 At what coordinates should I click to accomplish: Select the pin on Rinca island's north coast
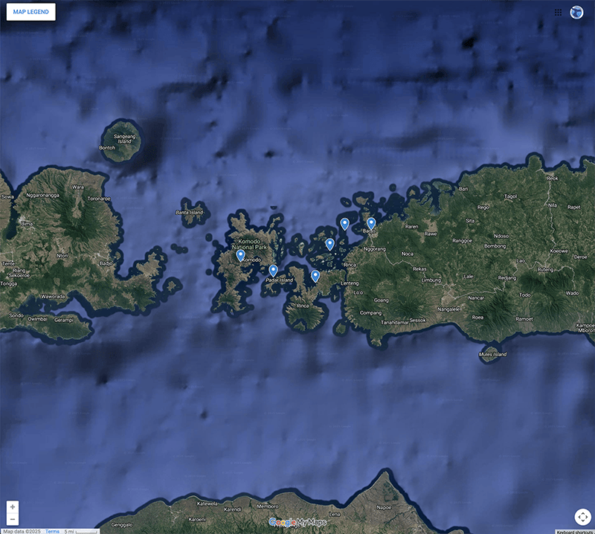pos(315,276)
